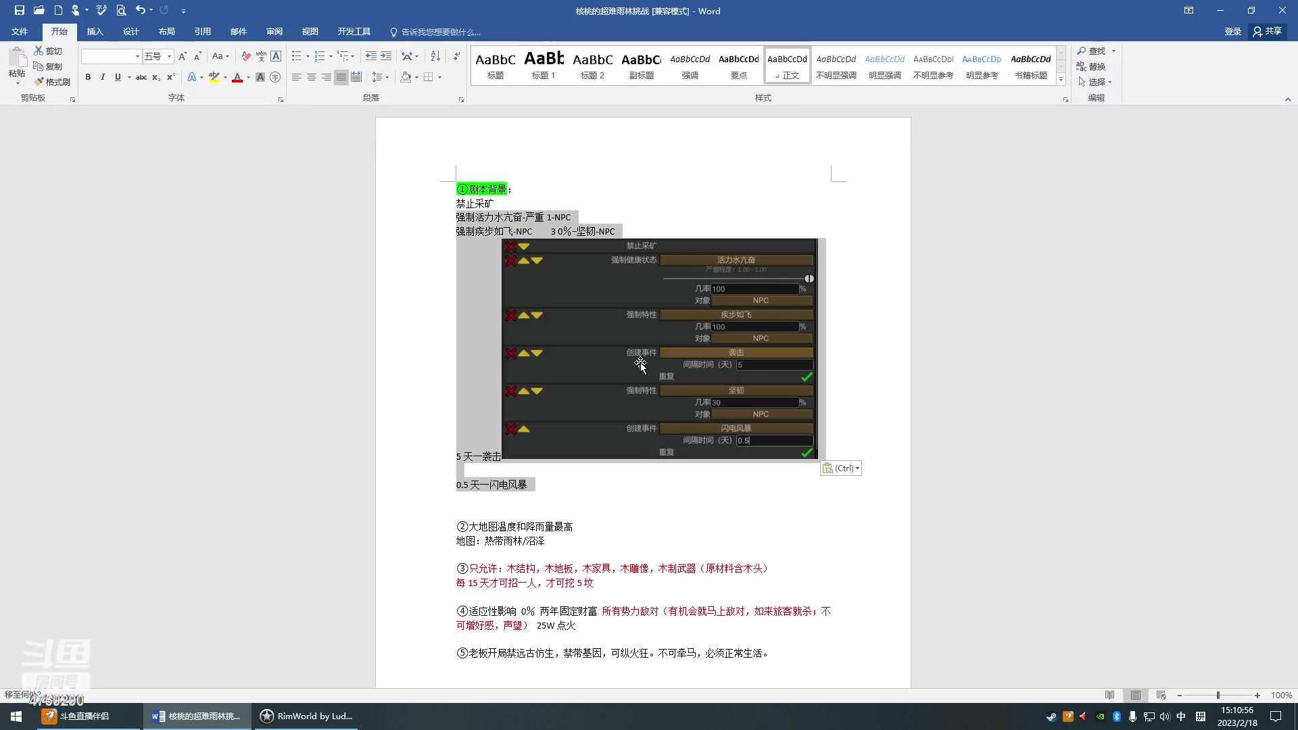Click the sort A-Z icon
1298x730 pixels.
point(435,56)
